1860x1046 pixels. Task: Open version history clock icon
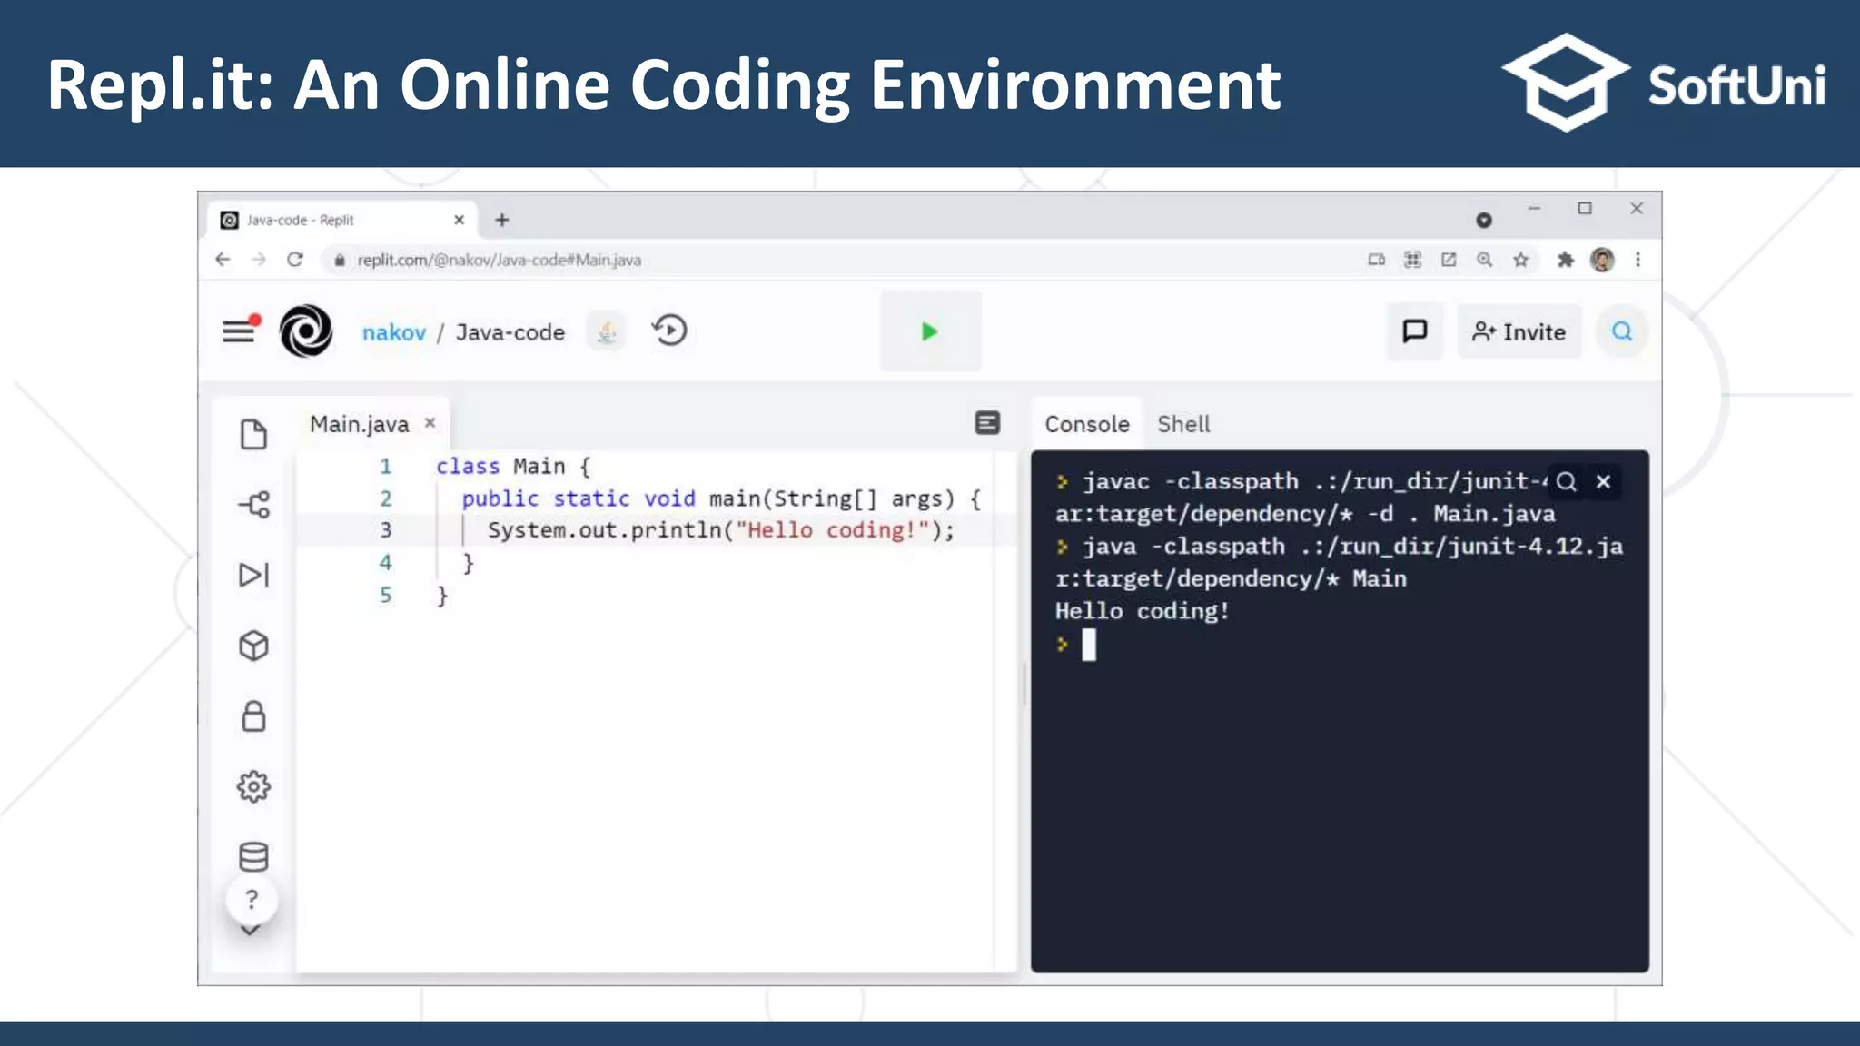(x=669, y=331)
